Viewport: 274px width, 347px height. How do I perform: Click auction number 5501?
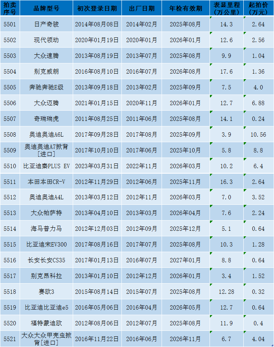[x=10, y=24]
